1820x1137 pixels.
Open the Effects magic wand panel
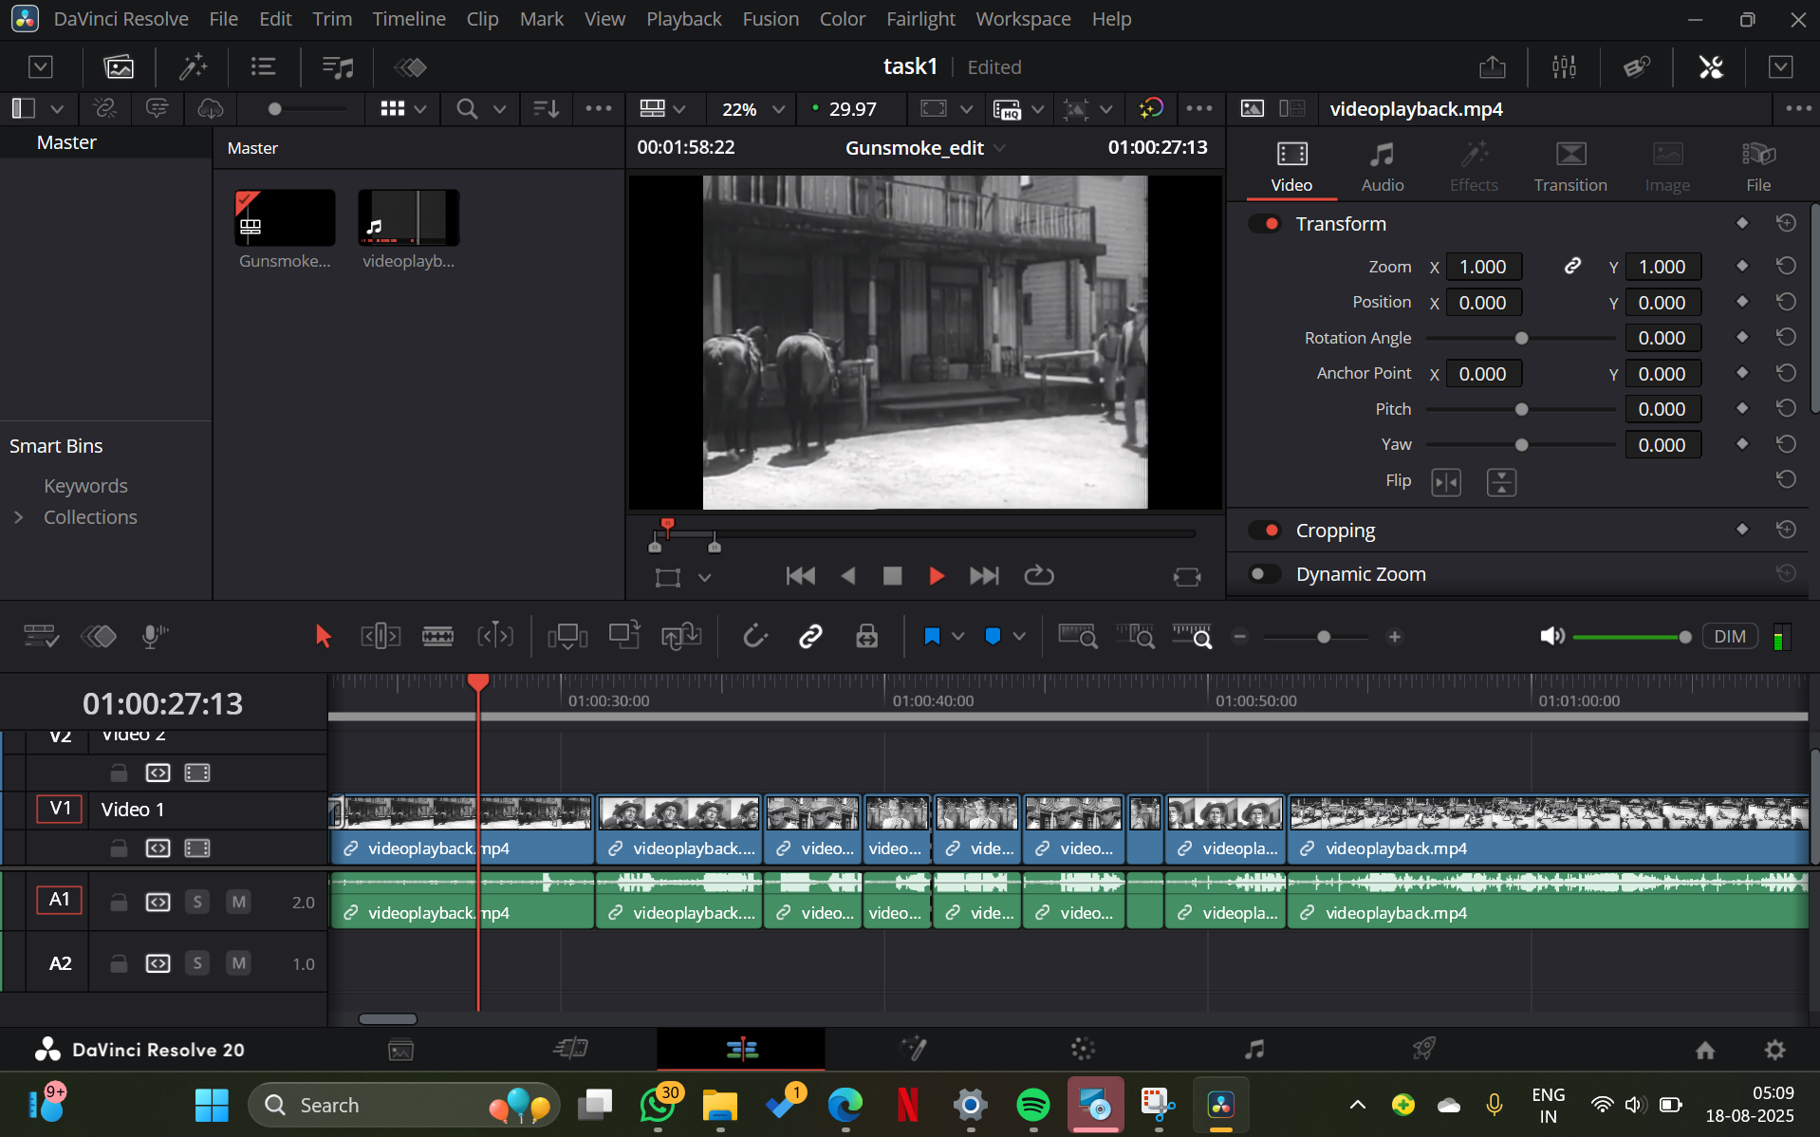(193, 66)
